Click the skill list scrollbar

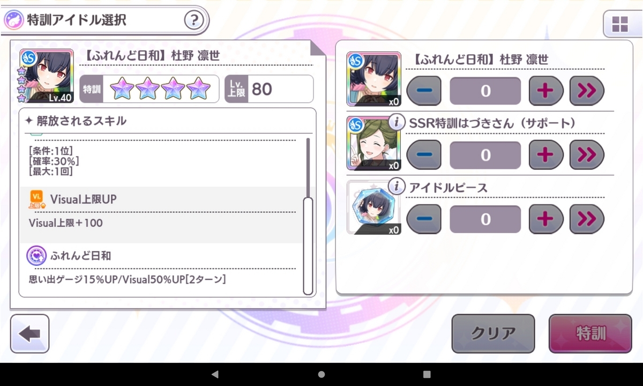click(x=308, y=246)
